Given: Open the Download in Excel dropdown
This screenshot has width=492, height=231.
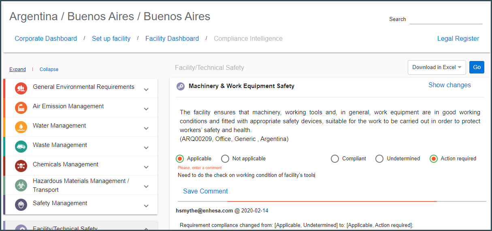Looking at the screenshot, I should pyautogui.click(x=437, y=67).
